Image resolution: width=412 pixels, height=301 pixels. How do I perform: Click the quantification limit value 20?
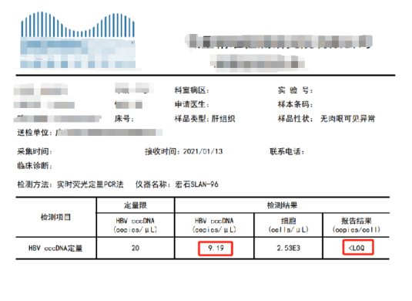click(x=136, y=248)
